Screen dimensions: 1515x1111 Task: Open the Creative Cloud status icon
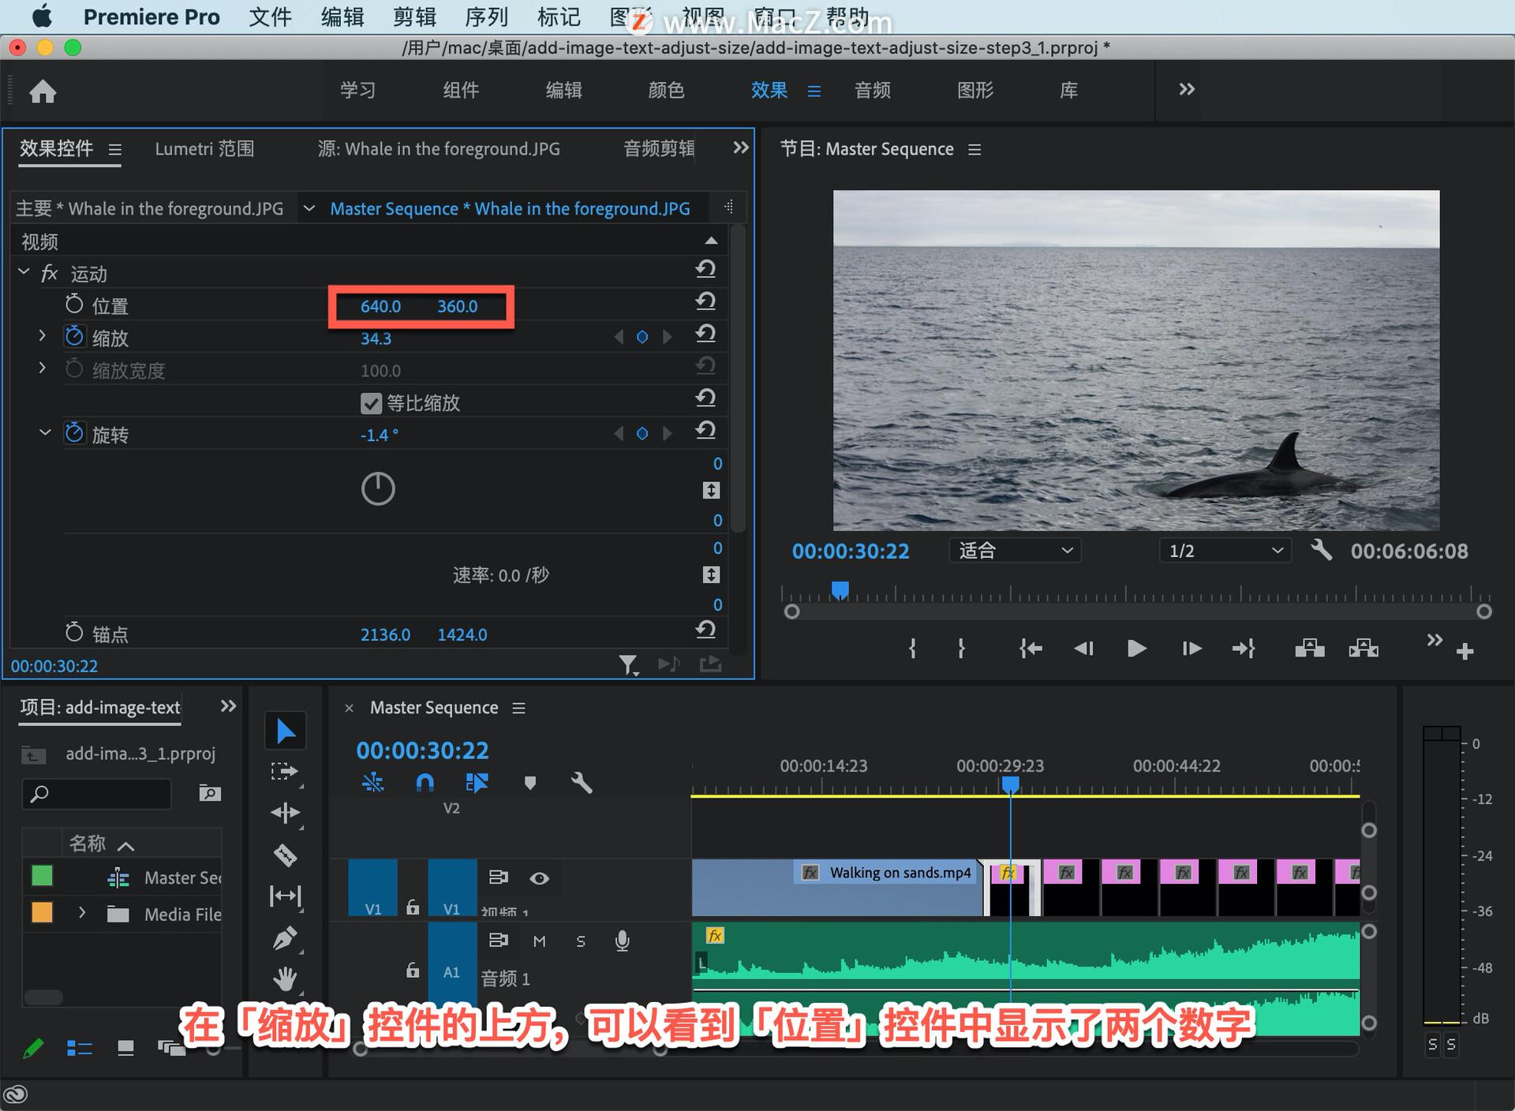[x=16, y=1094]
